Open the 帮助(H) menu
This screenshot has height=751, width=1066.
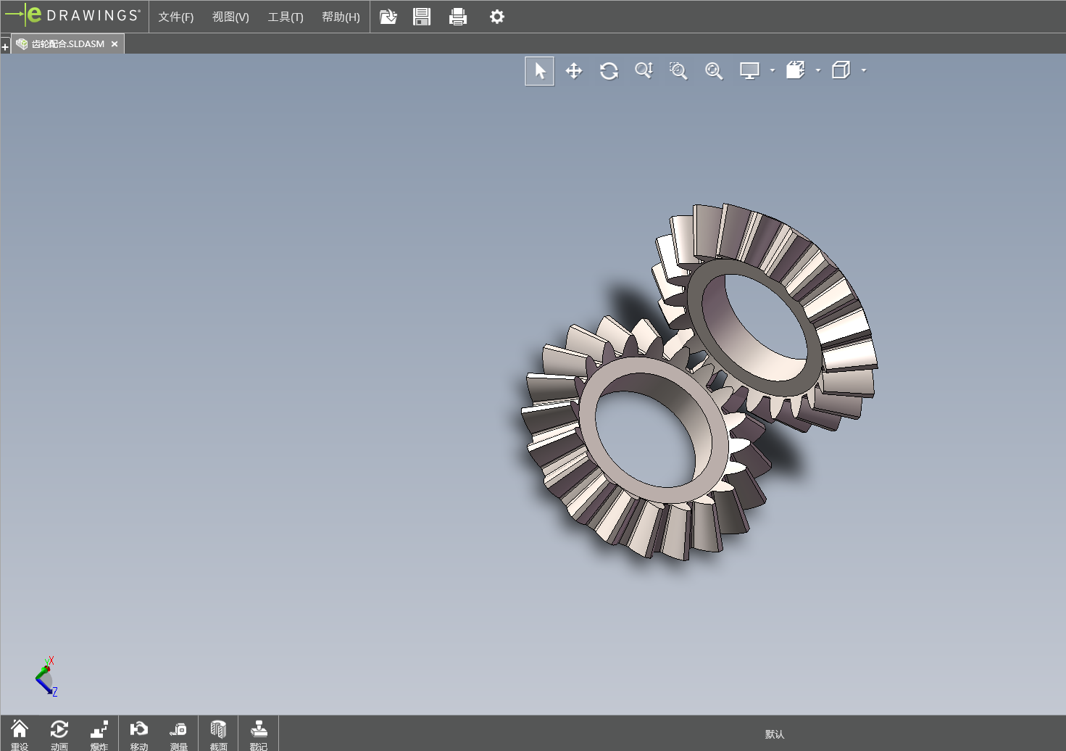coord(341,17)
